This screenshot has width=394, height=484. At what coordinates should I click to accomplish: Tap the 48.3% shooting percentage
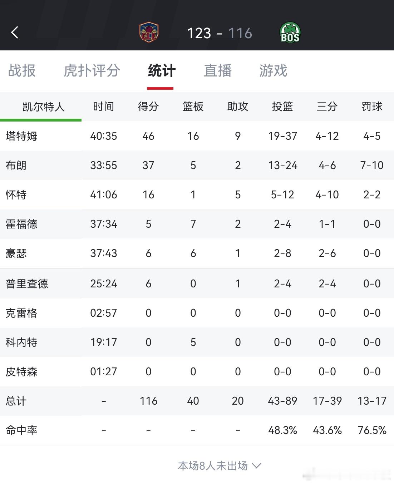[282, 430]
